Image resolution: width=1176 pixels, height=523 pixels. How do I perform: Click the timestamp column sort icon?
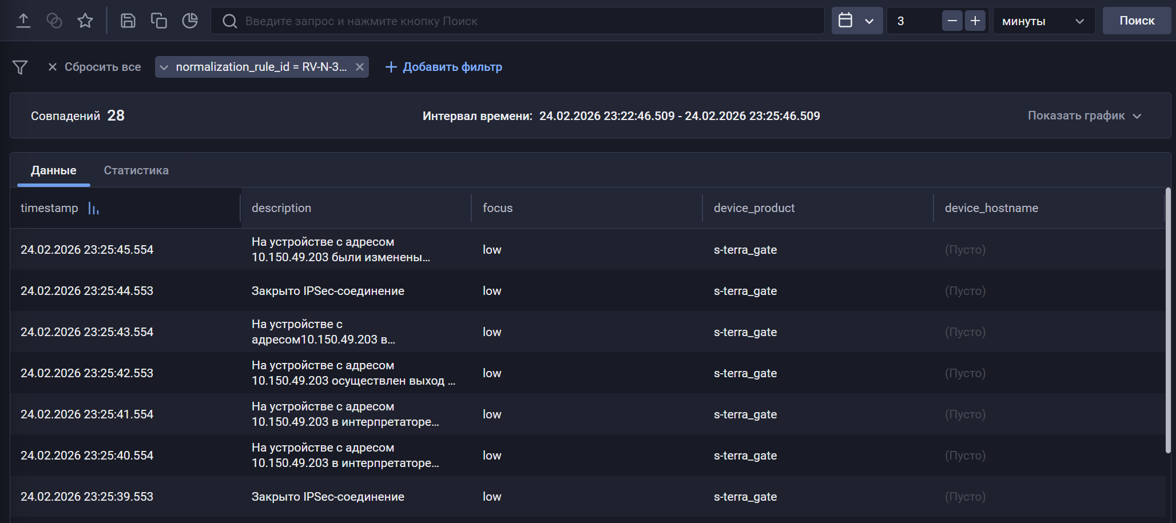coord(94,209)
